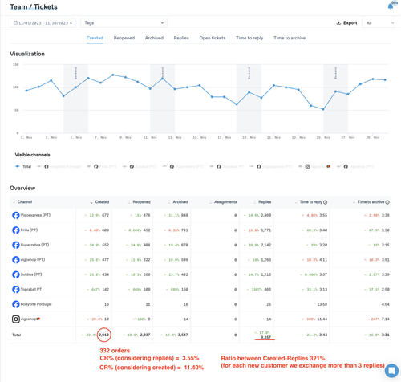Screen dimensions: 401x382
Task: Click the Export button
Action: point(346,23)
